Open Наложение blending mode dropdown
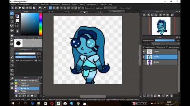Screen dimensions: 190x106 pyautogui.click(x=165, y=44)
